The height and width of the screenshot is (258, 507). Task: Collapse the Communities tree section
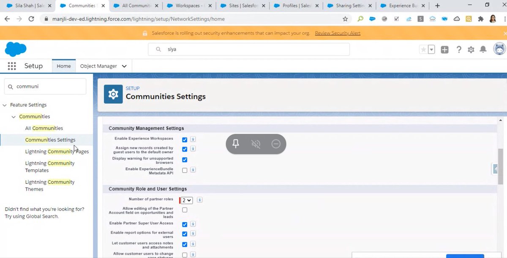click(x=13, y=116)
